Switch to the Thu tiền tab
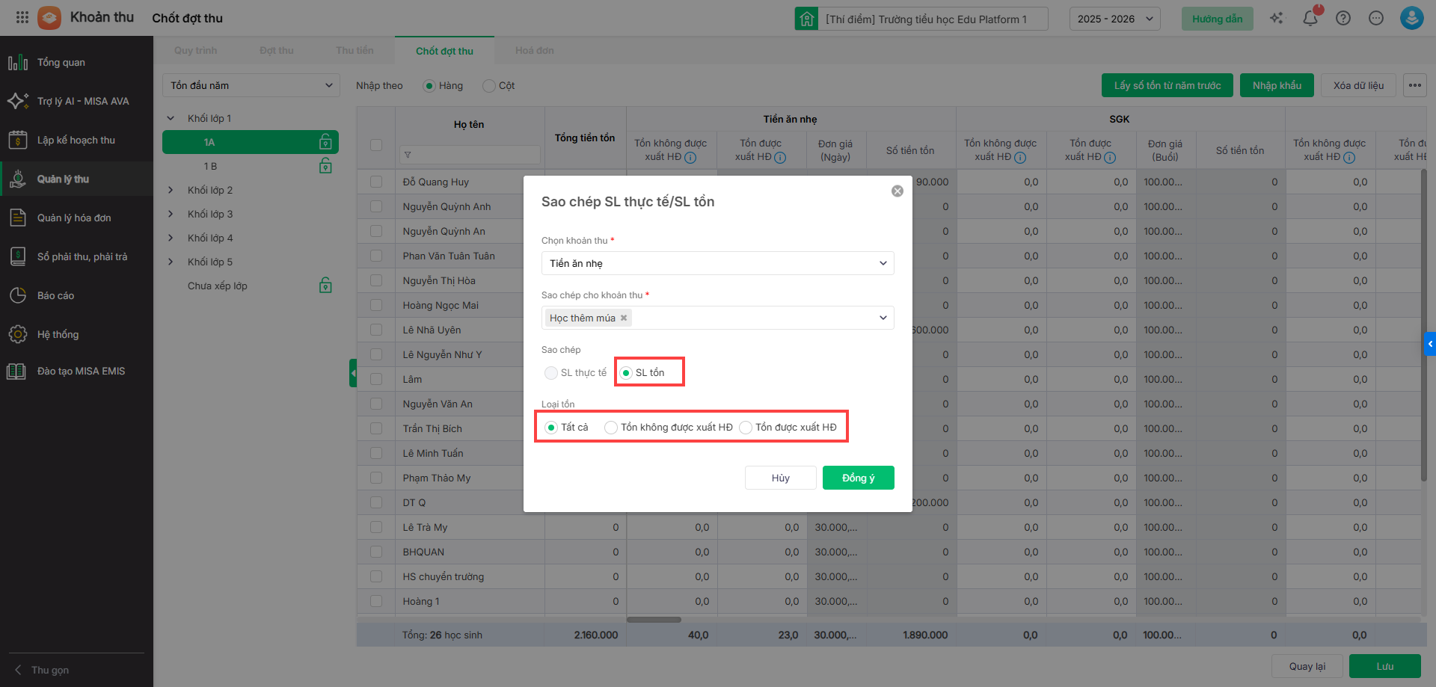 (x=355, y=51)
